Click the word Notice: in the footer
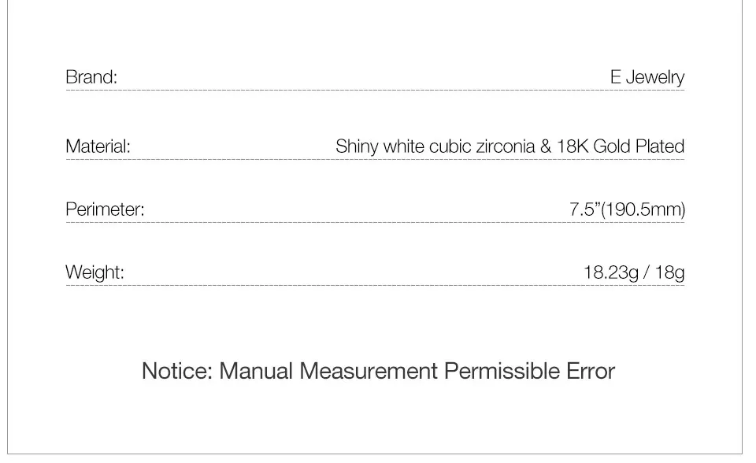This screenshot has height=463, width=756. tap(177, 372)
